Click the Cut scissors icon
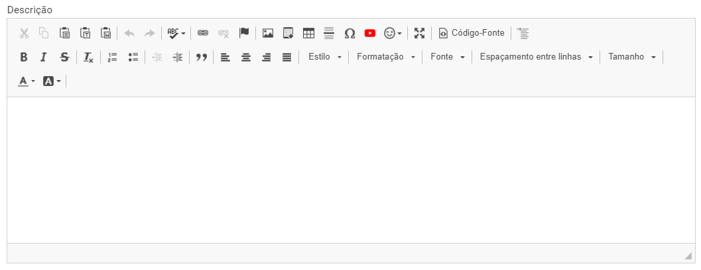701x270 pixels. tap(24, 33)
